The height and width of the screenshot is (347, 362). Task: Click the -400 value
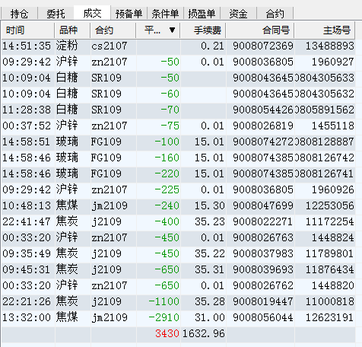[167, 221]
